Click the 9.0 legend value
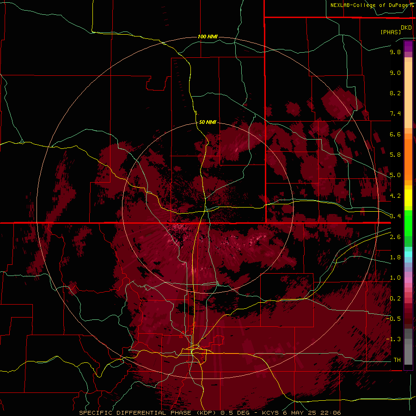416x416 pixels. pyautogui.click(x=395, y=73)
